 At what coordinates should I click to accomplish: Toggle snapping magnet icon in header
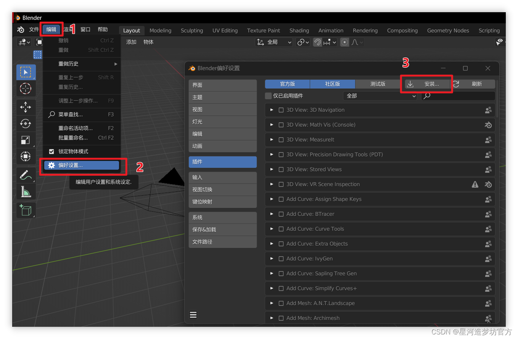point(317,42)
